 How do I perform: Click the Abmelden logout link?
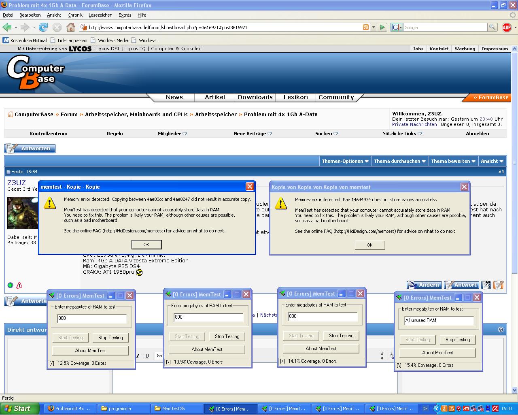477,134
